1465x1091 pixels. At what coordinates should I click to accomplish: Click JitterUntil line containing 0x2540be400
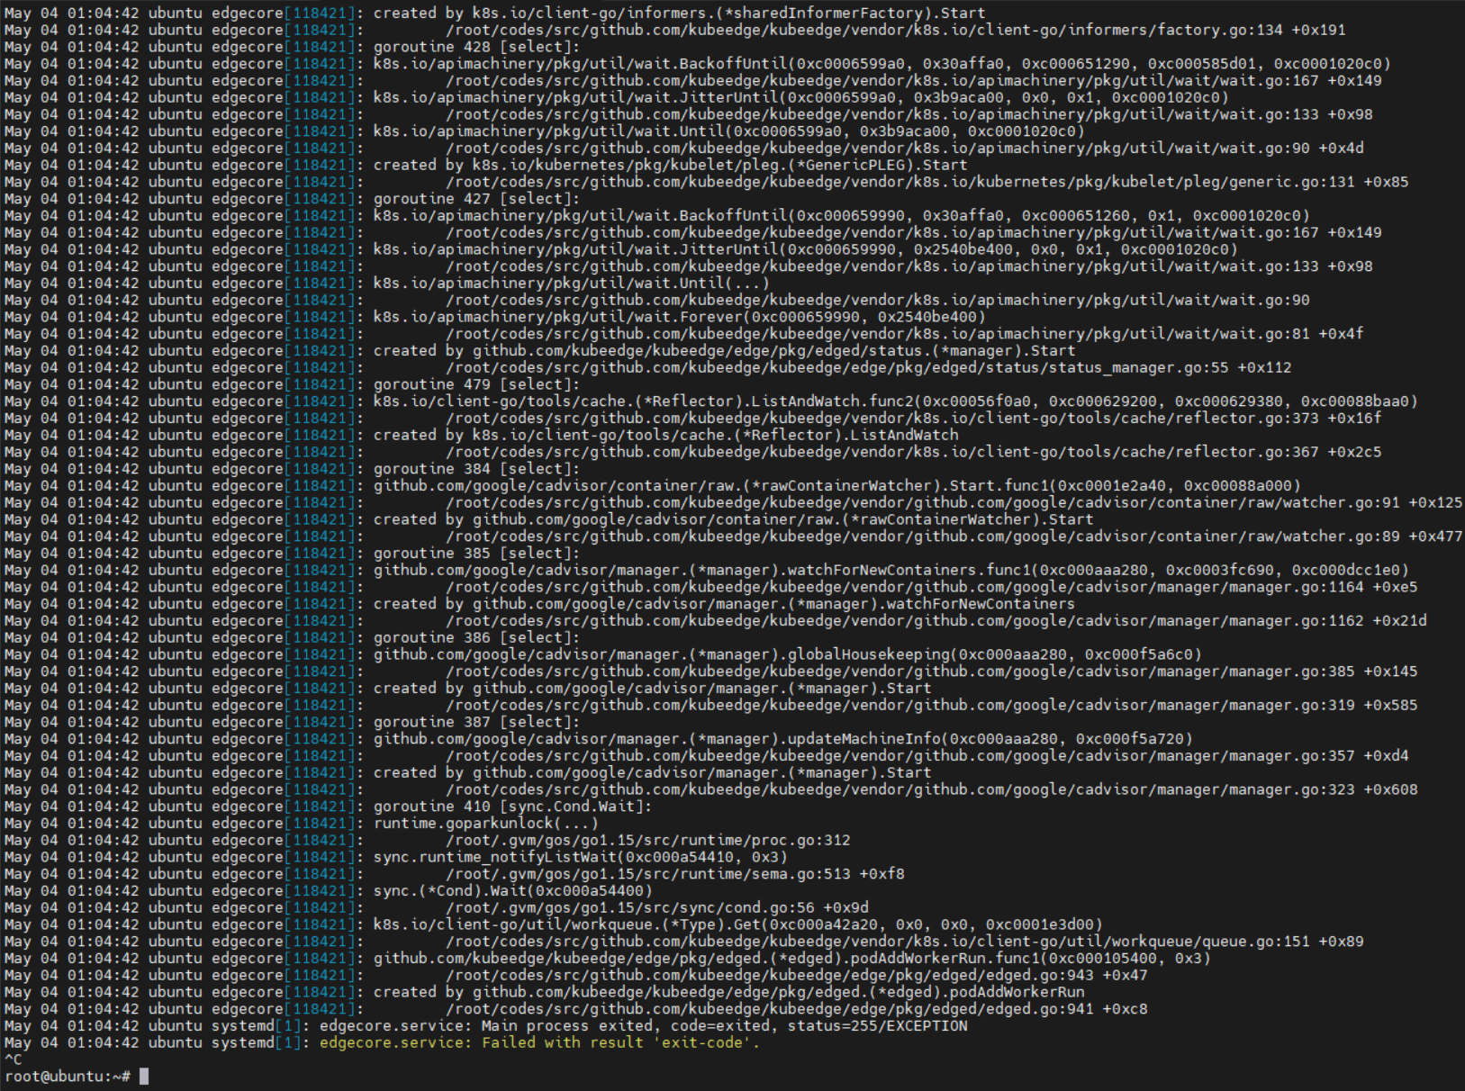621,249
